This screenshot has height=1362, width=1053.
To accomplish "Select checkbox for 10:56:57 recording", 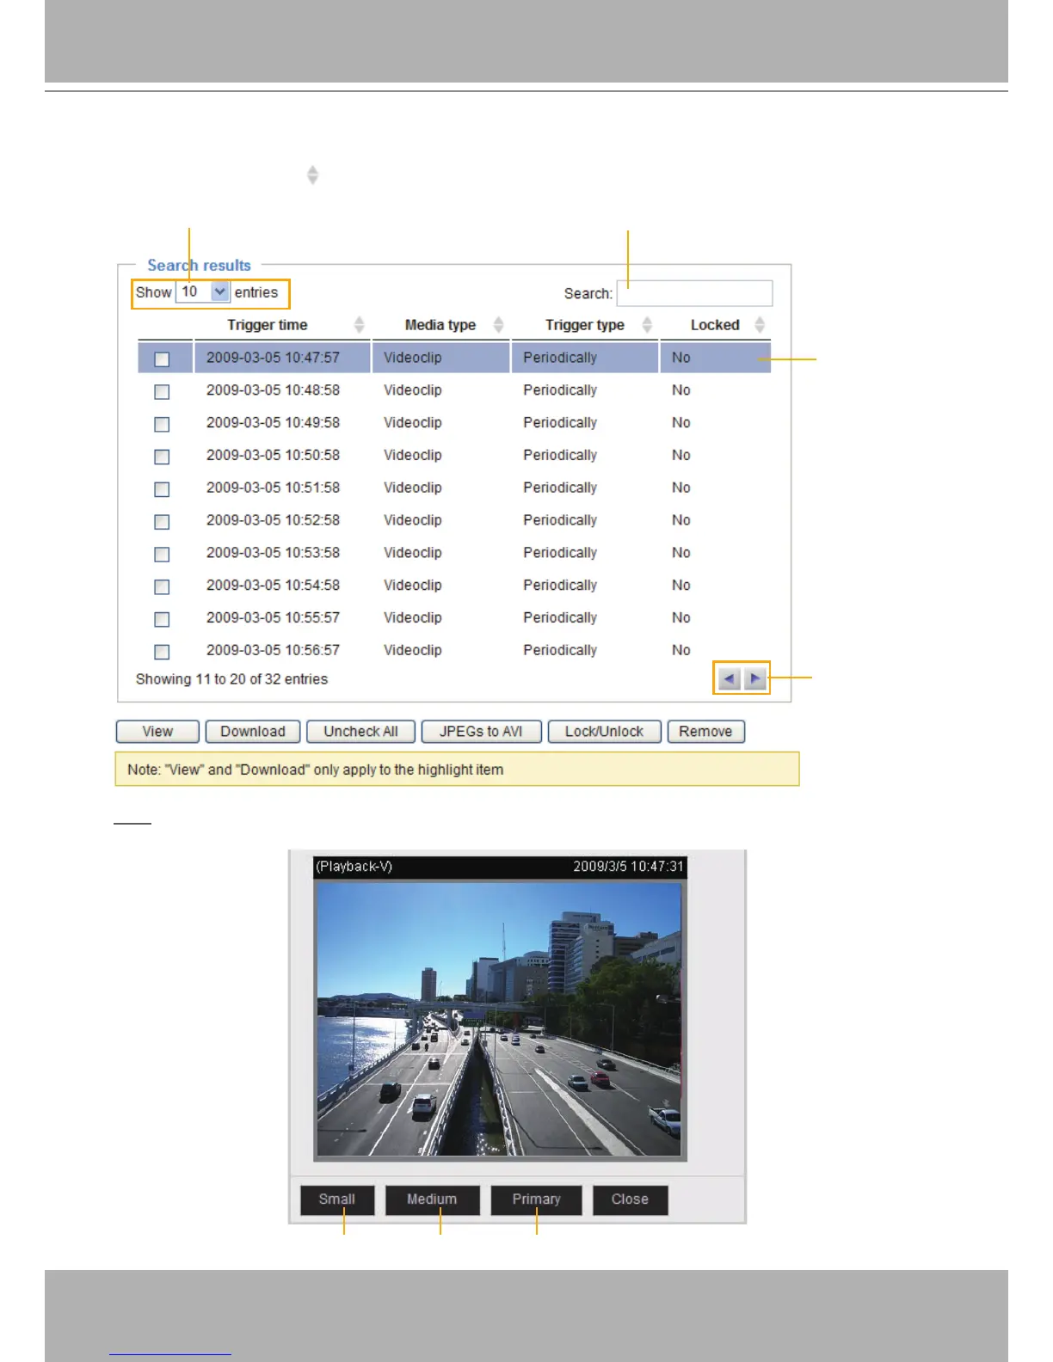I will click(x=162, y=652).
